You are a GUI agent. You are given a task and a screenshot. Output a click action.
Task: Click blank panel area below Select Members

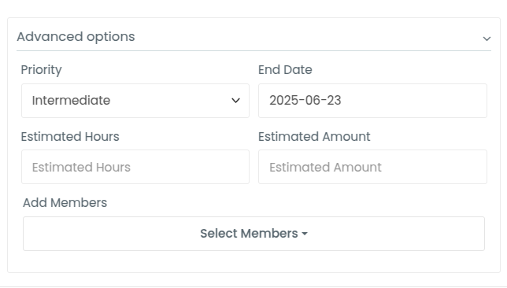pyautogui.click(x=253, y=262)
